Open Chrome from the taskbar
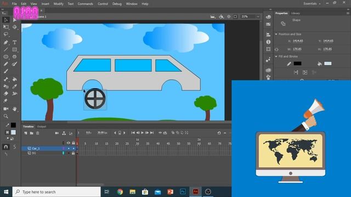This screenshot has height=197, width=351. pyautogui.click(x=120, y=192)
